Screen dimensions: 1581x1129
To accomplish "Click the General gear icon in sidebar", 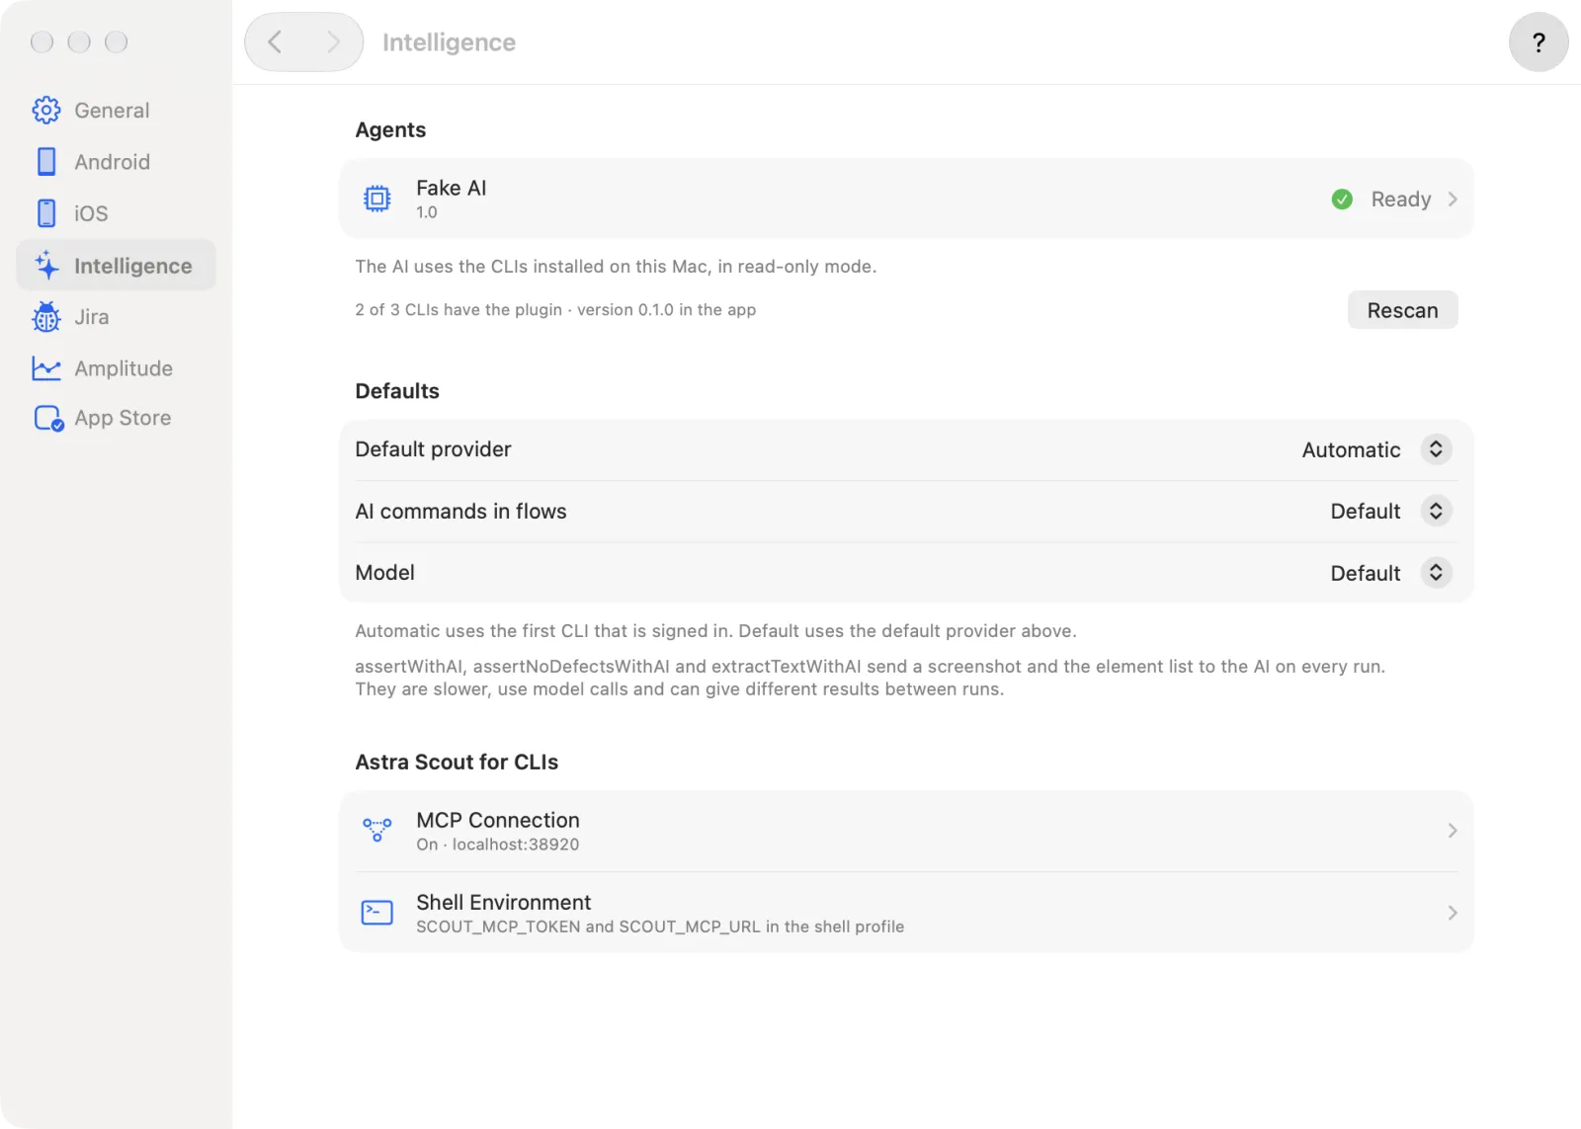I will coord(46,111).
